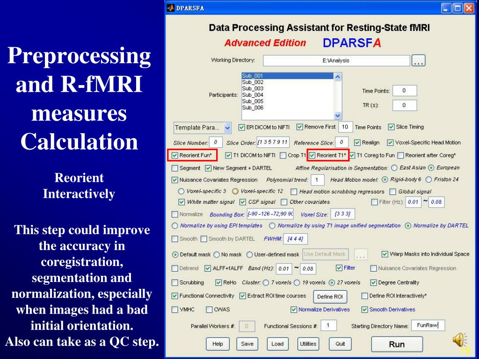
Task: Select Sub_004 in participants list
Action: 288,95
